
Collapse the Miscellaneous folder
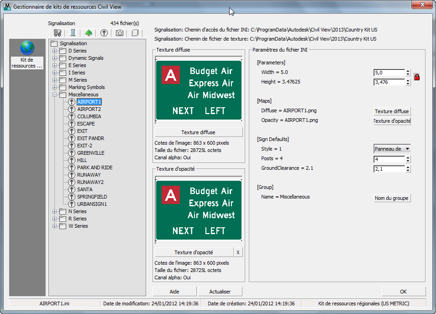coord(54,94)
